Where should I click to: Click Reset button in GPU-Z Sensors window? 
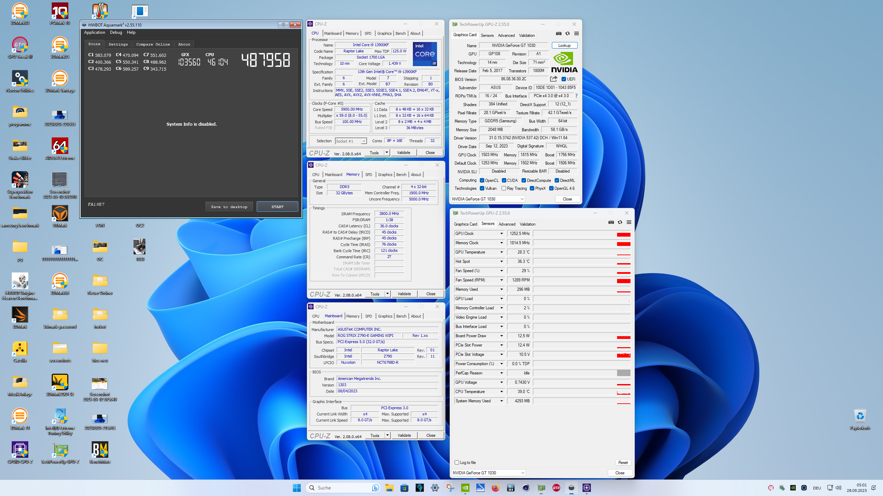coord(623,463)
